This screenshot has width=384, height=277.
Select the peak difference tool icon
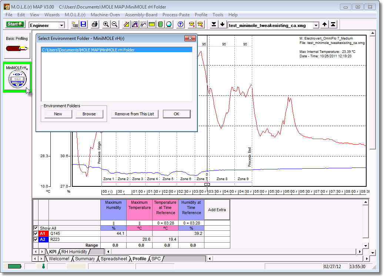(135, 24)
